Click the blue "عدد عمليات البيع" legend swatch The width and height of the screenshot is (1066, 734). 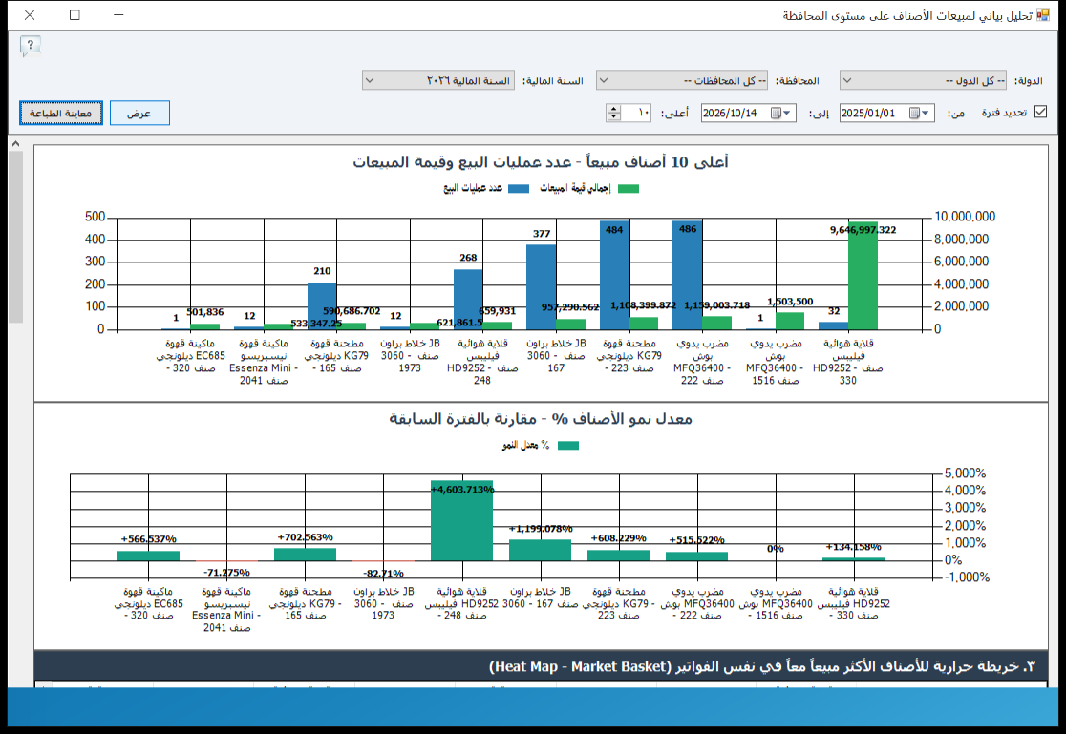[x=519, y=189]
